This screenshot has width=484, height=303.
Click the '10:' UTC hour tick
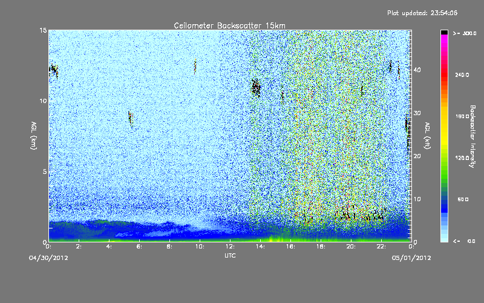point(200,247)
